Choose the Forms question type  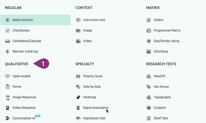17,87
